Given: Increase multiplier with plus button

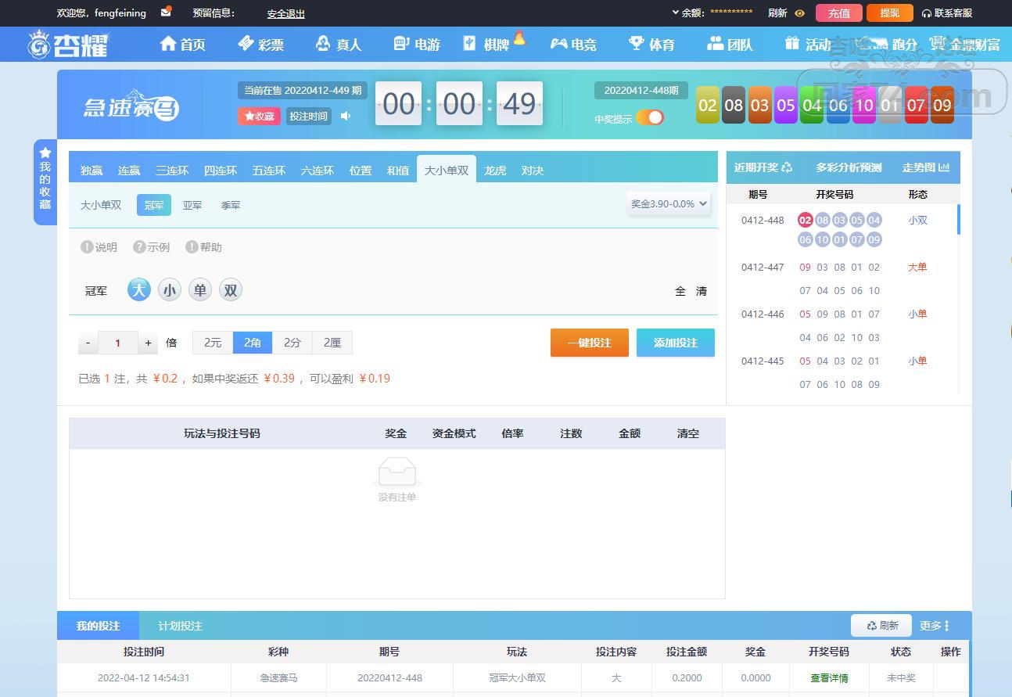Looking at the screenshot, I should point(149,343).
